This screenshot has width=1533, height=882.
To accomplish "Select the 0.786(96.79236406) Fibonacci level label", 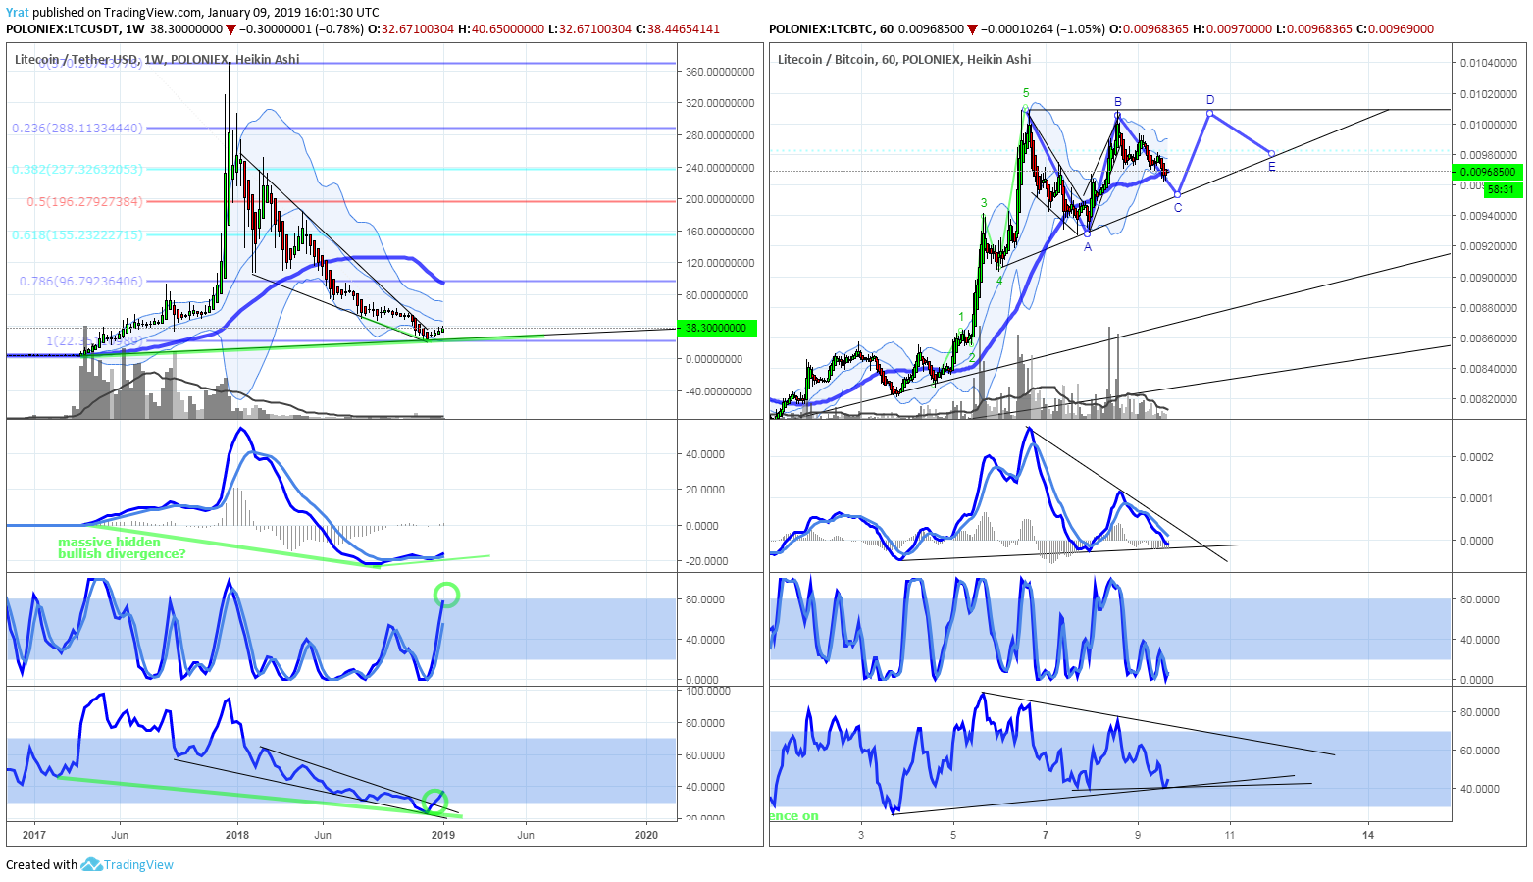I will (x=81, y=281).
